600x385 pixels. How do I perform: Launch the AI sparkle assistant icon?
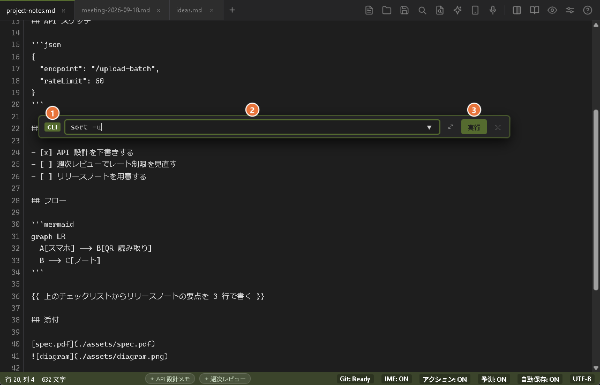click(457, 10)
